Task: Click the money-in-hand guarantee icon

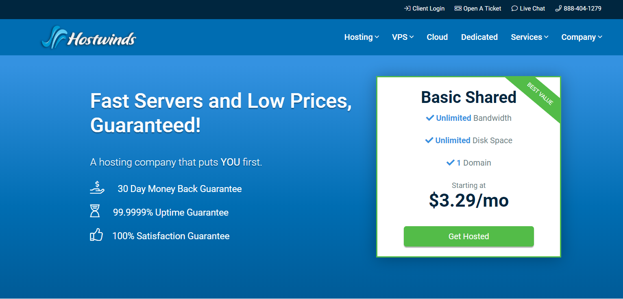Action: click(97, 188)
